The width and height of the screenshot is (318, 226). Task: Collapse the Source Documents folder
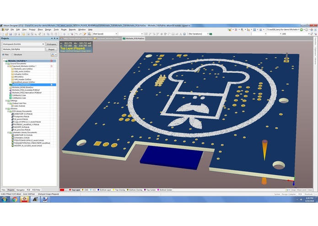point(6,64)
